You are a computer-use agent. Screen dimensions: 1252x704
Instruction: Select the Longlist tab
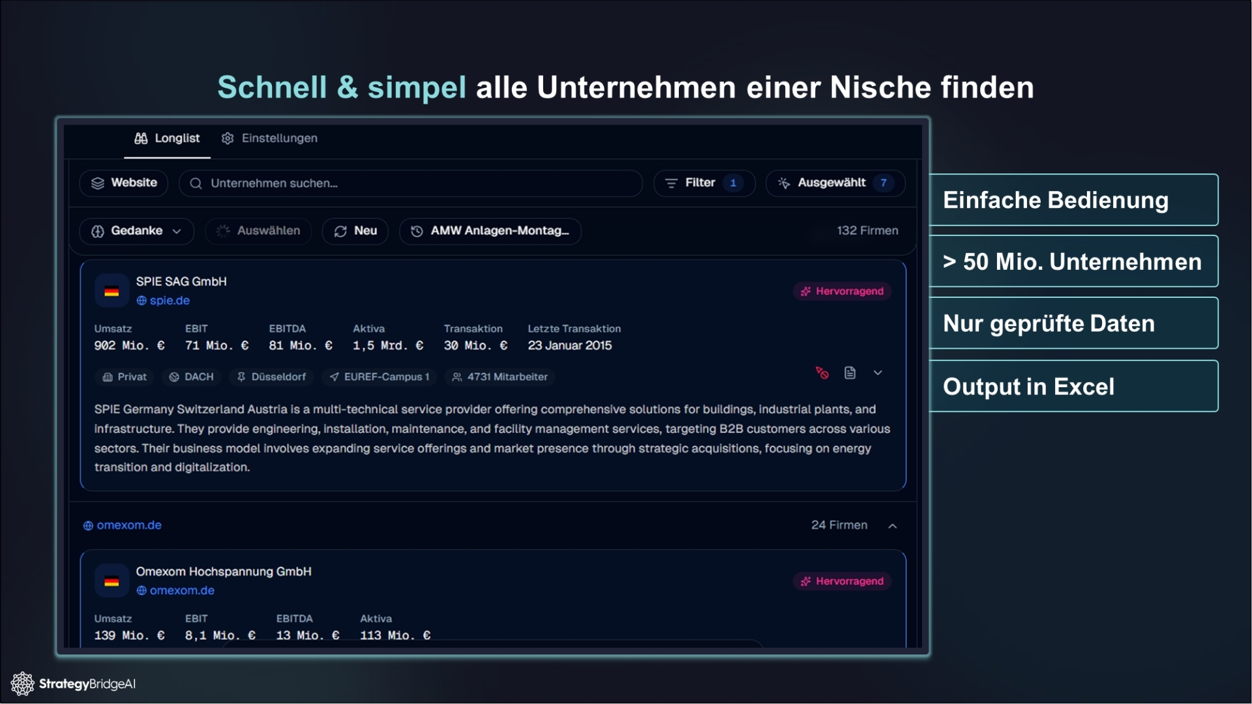coord(168,138)
